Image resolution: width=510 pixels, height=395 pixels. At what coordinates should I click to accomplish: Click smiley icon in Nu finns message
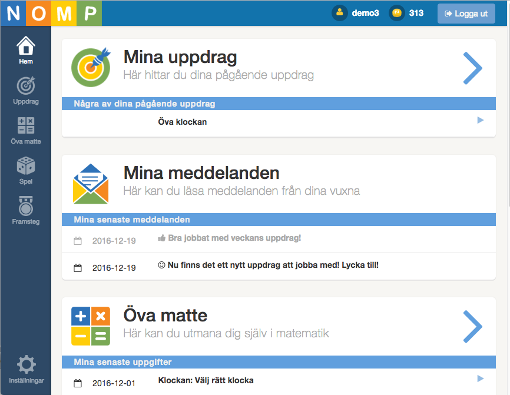161,265
